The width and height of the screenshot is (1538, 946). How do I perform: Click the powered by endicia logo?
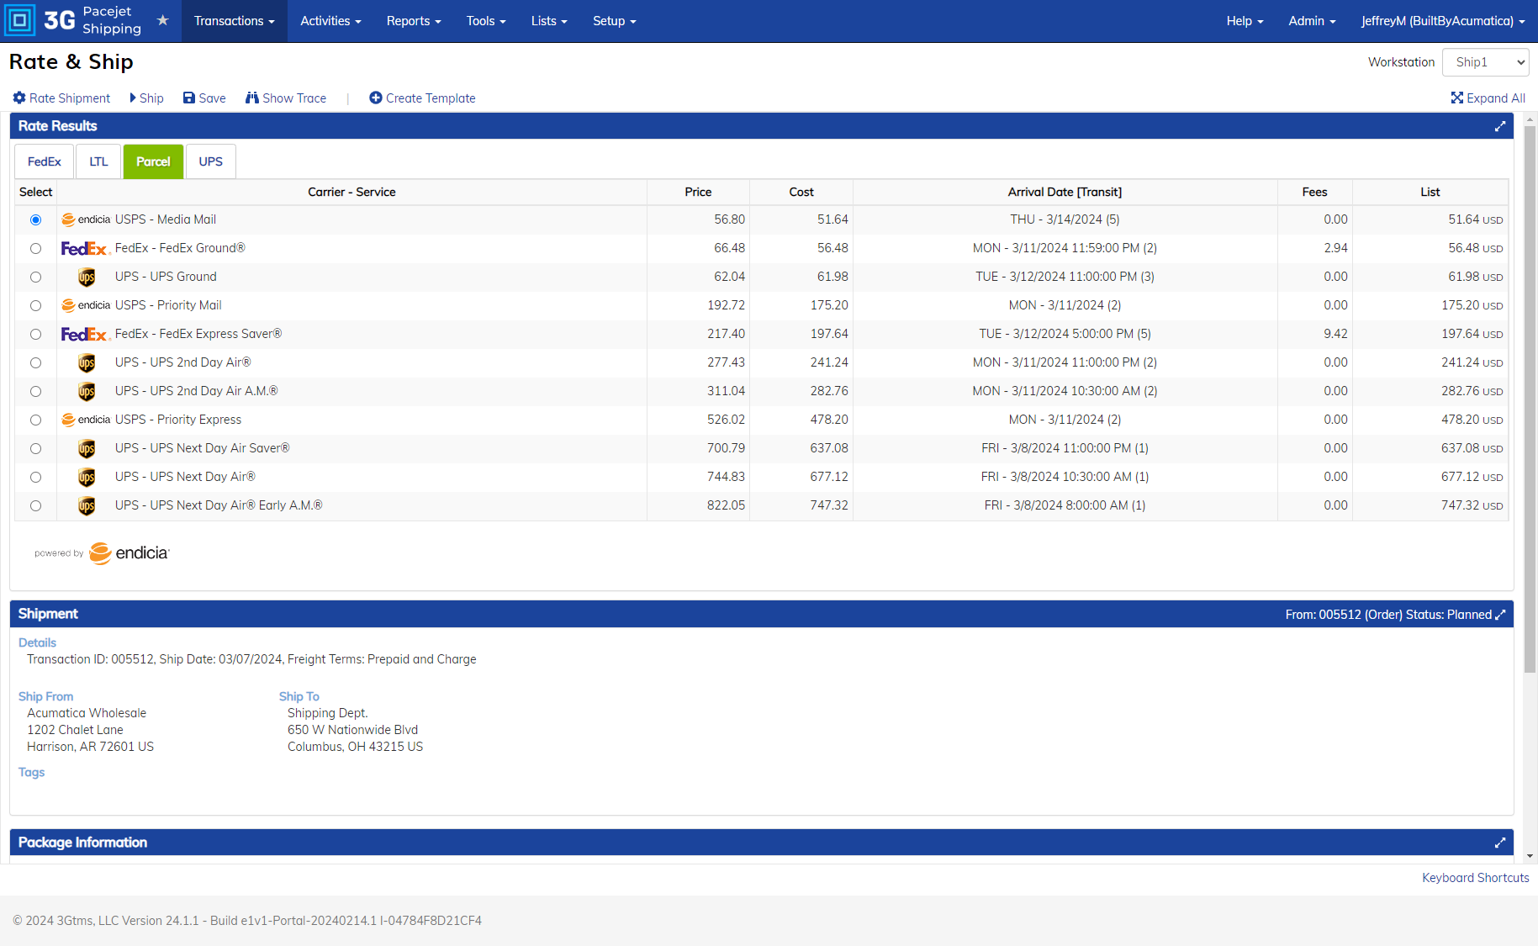102,553
